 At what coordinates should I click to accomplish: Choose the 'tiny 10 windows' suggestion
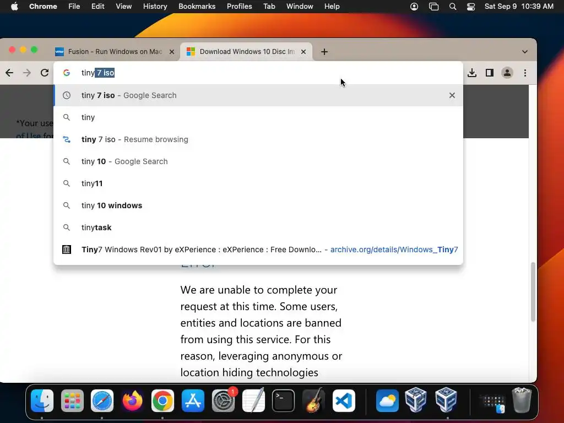(x=258, y=205)
